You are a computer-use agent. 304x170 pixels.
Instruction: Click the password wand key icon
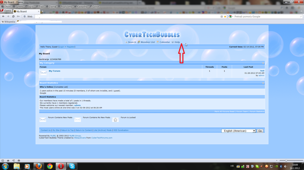tap(18, 16)
